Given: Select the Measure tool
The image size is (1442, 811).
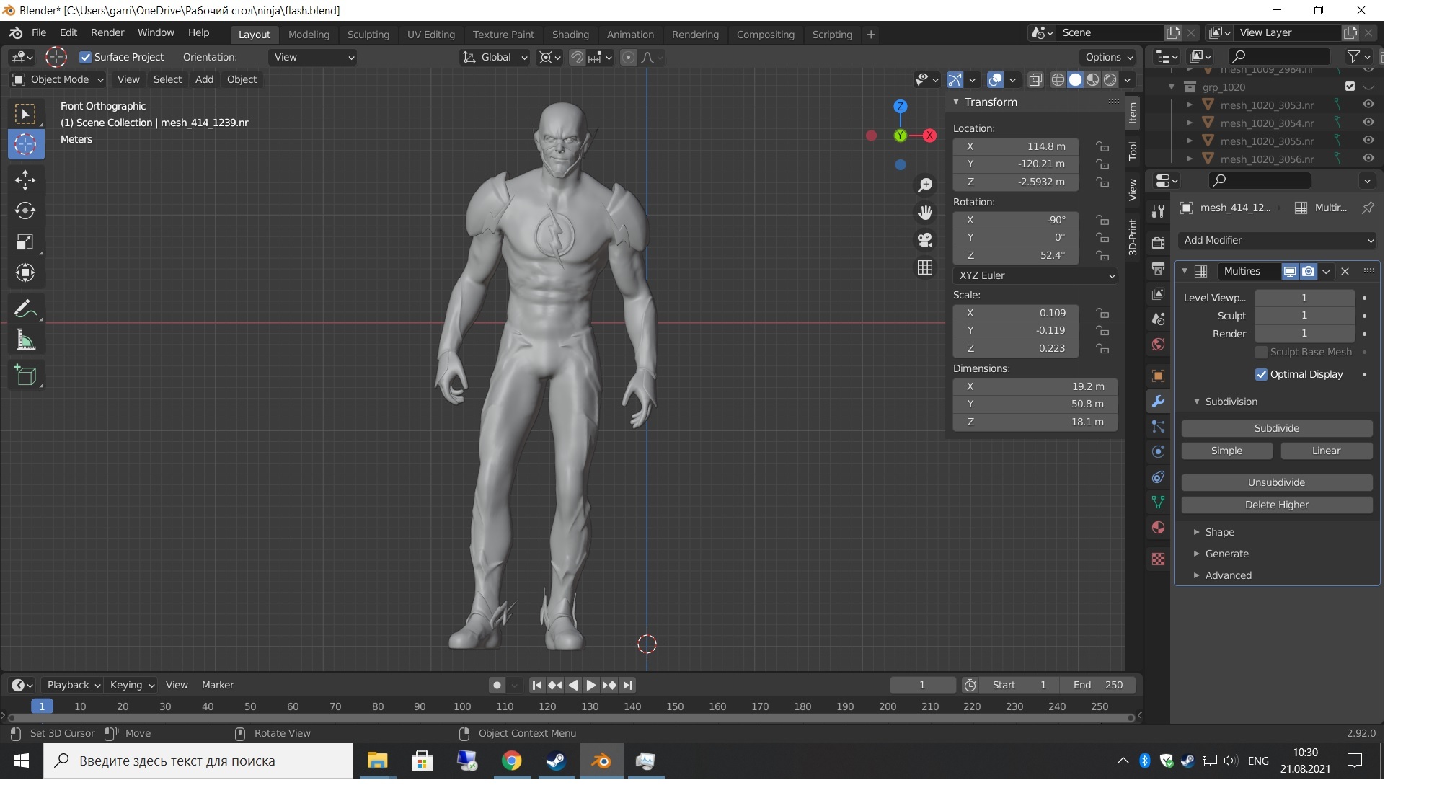Looking at the screenshot, I should (x=25, y=340).
